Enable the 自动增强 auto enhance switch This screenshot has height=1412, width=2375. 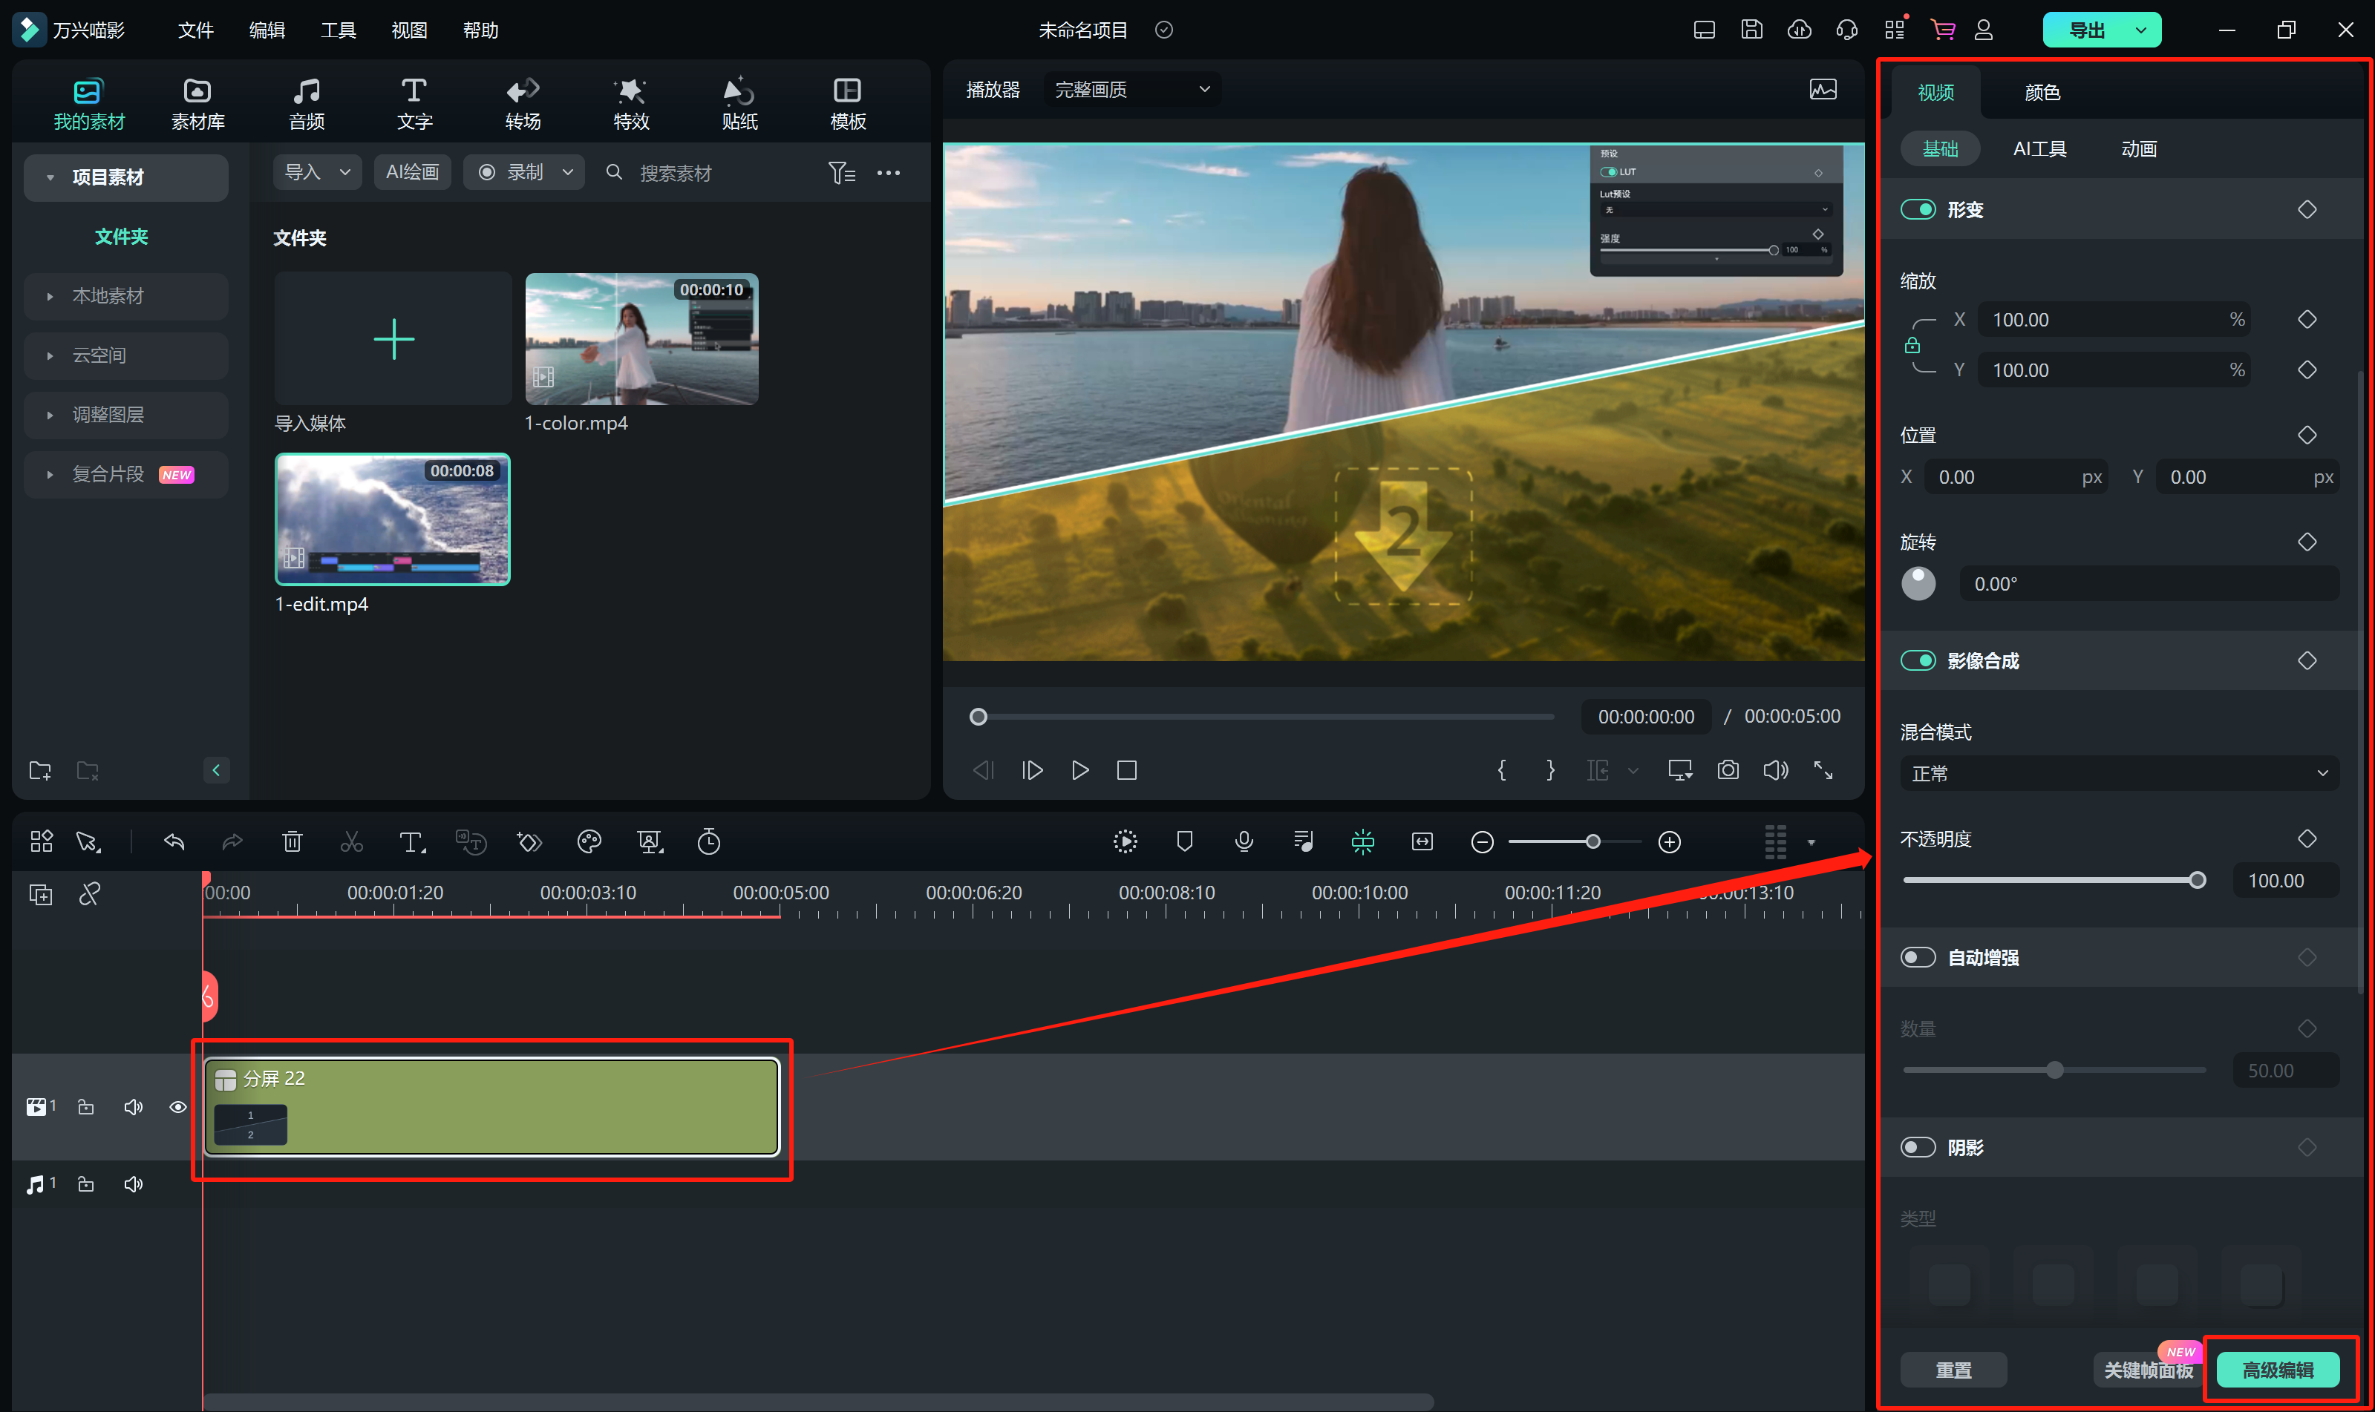click(1918, 957)
